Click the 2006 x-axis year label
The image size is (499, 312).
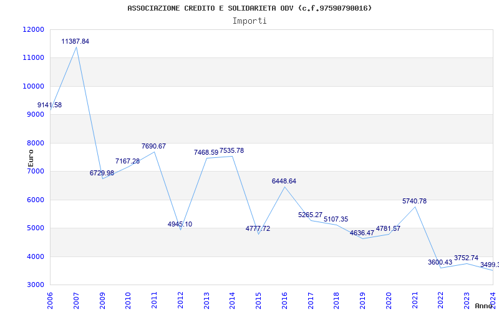[x=50, y=301]
